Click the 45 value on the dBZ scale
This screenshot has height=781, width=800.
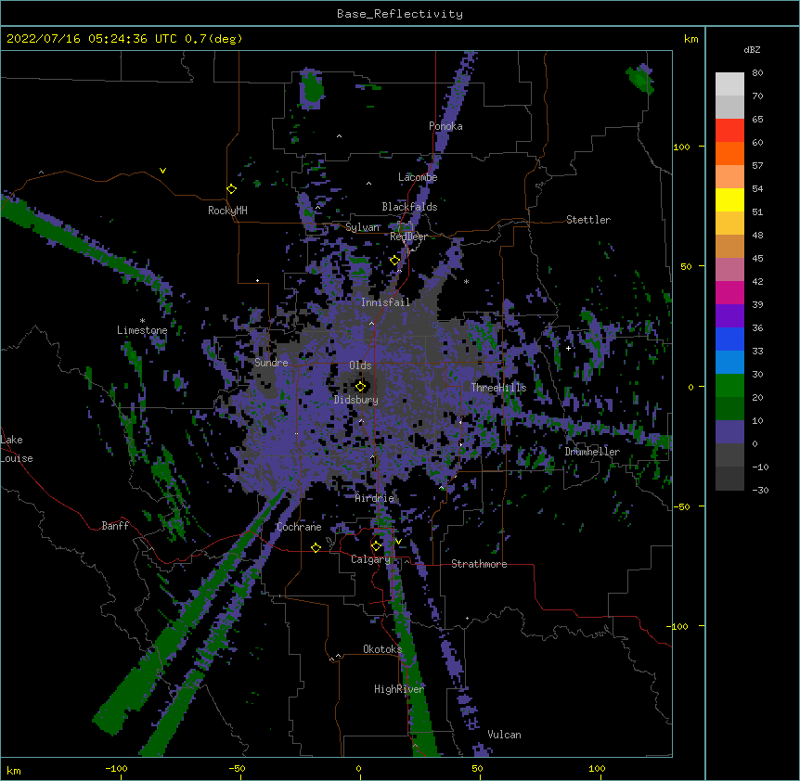pyautogui.click(x=757, y=259)
